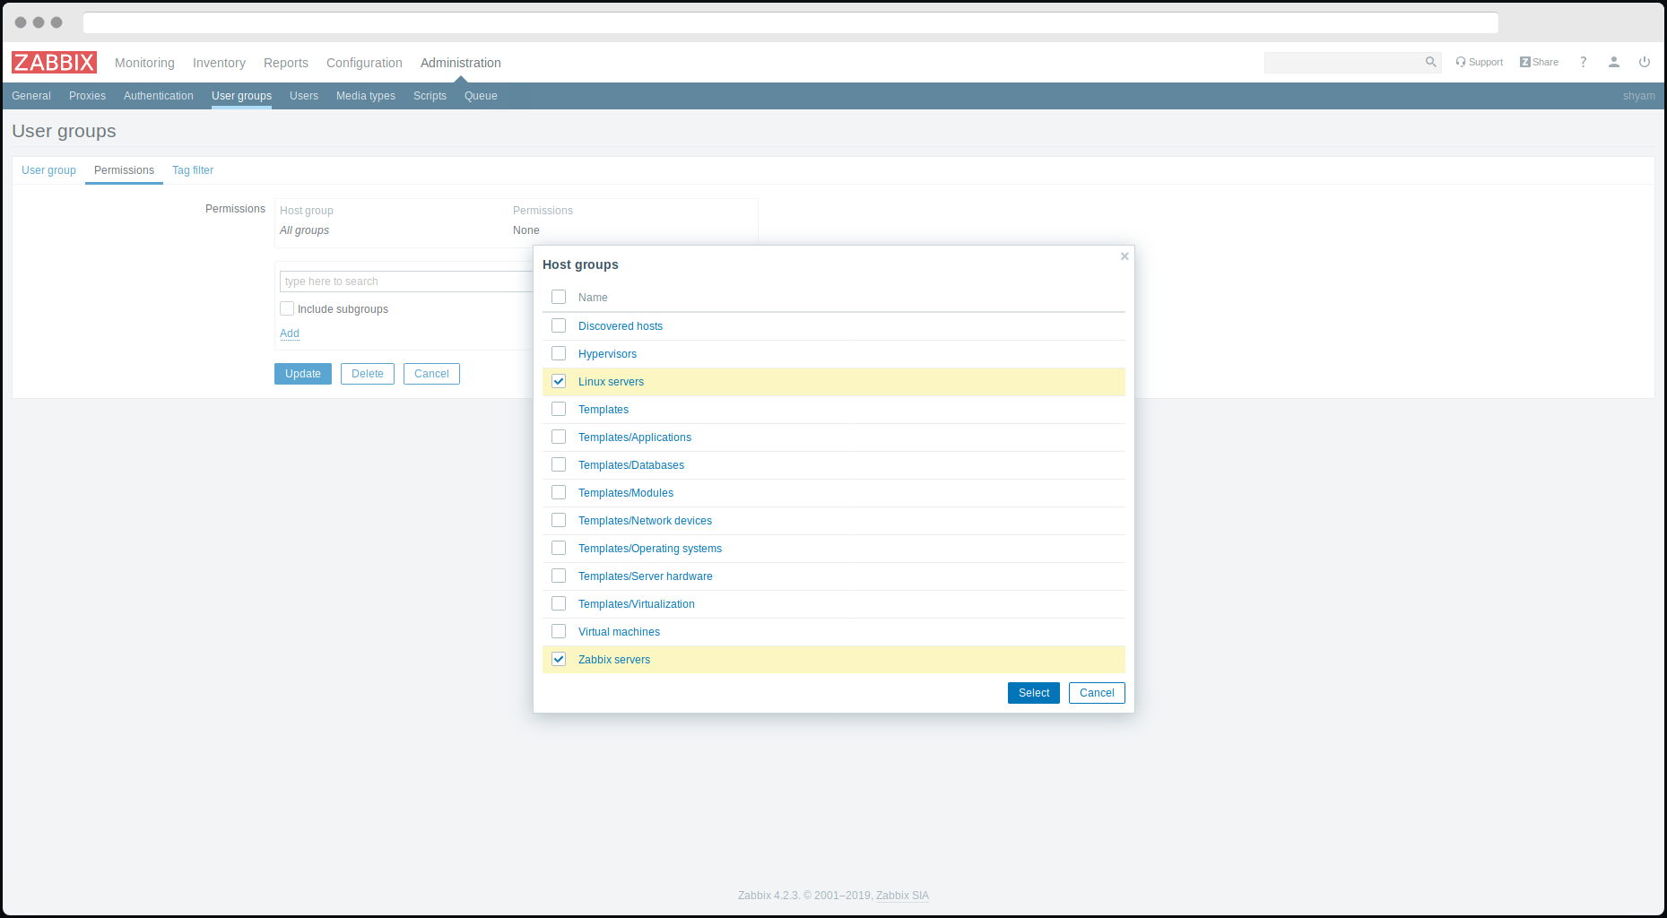Click the Virtual machines link

619,632
